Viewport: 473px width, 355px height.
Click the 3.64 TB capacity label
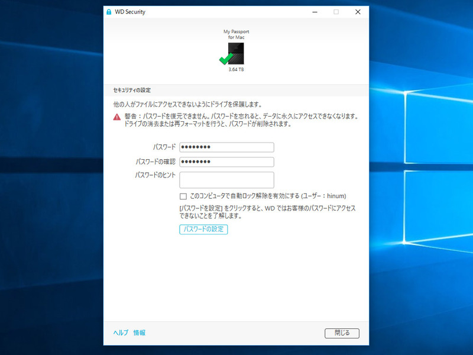pos(236,69)
